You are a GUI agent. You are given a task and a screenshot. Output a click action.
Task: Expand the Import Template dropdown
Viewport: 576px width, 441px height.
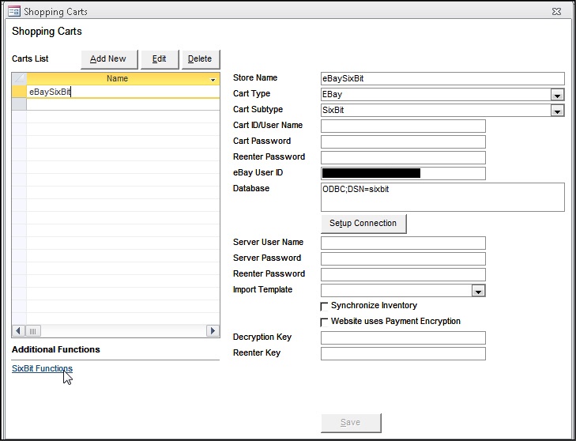[478, 291]
